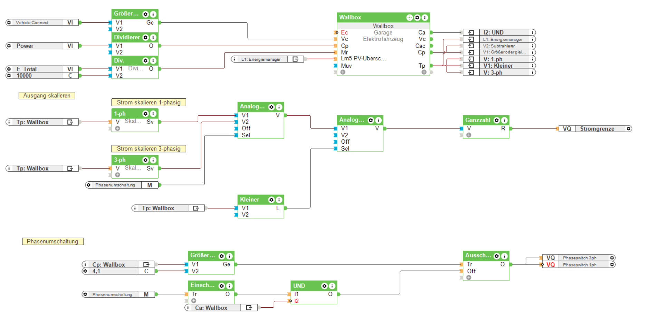Select the Power virtual input
Viewport: 671px width, 328px height.
click(x=42, y=46)
